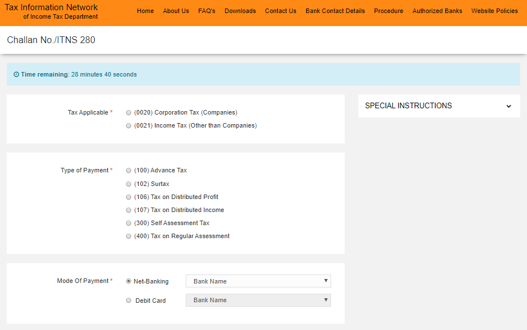View the Procedure page
Screen dimensions: 527x330
tap(388, 11)
